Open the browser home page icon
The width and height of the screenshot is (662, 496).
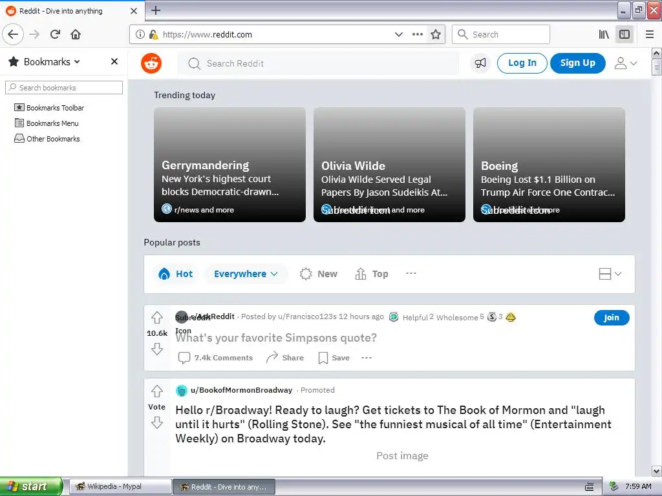click(76, 34)
